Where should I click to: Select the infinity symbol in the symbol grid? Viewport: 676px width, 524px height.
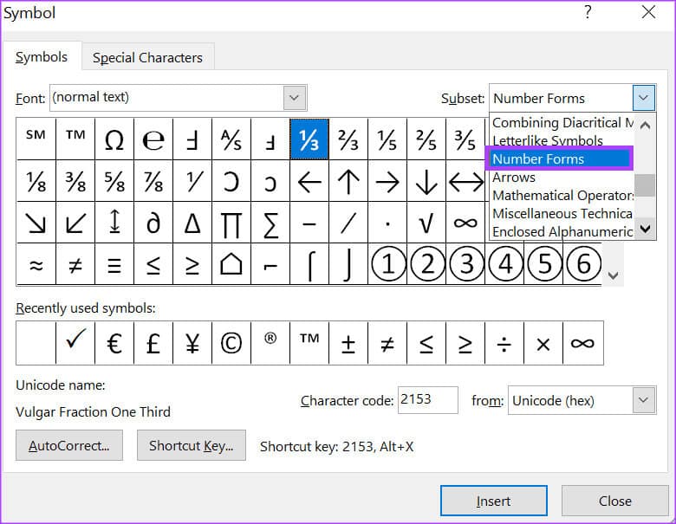(465, 223)
